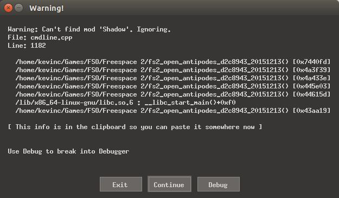
Task: Click the Exit button
Action: point(121,184)
